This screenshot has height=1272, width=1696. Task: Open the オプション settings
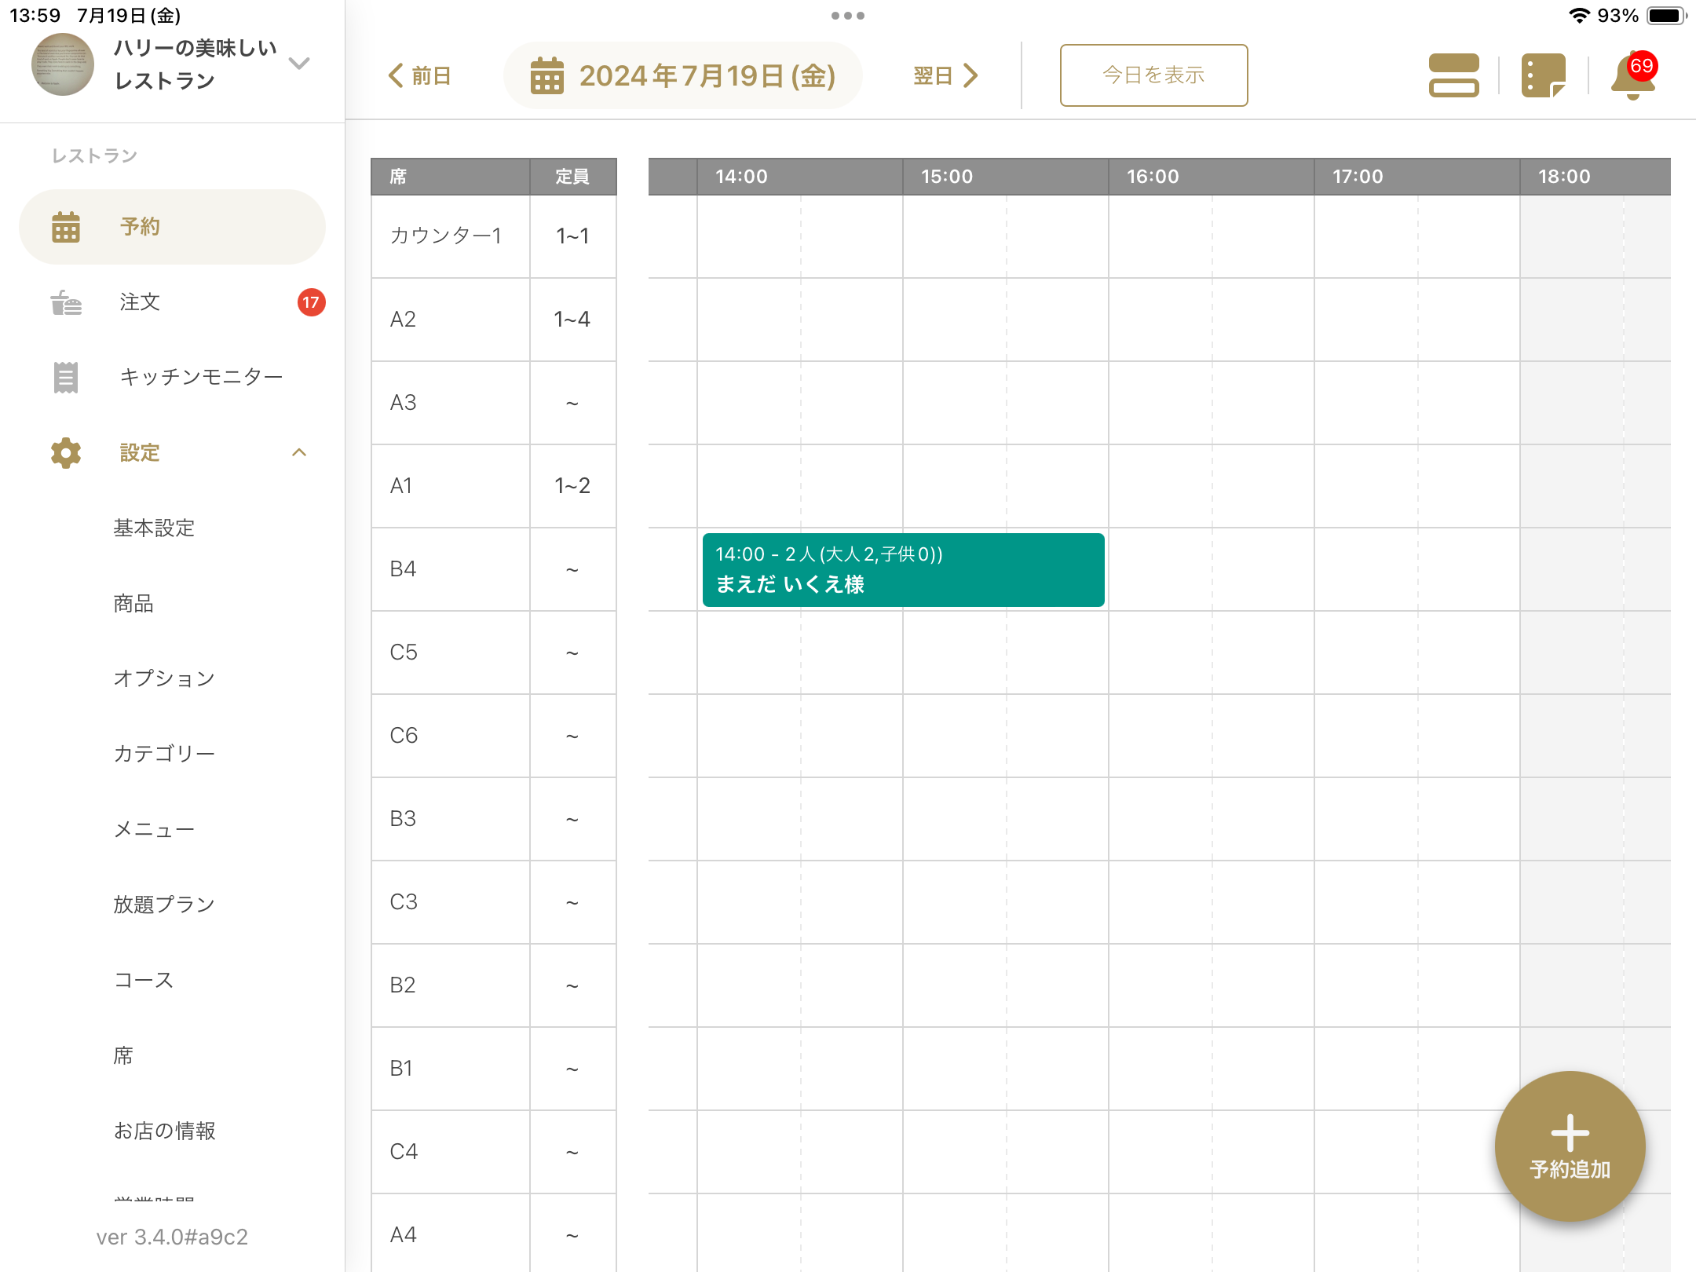[164, 678]
